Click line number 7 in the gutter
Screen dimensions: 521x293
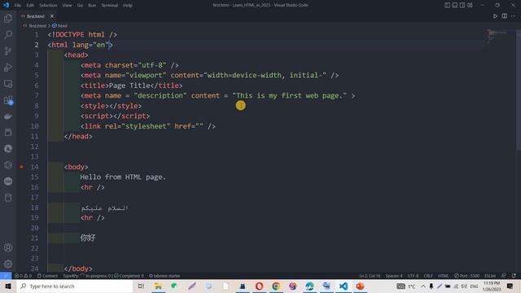coord(37,96)
